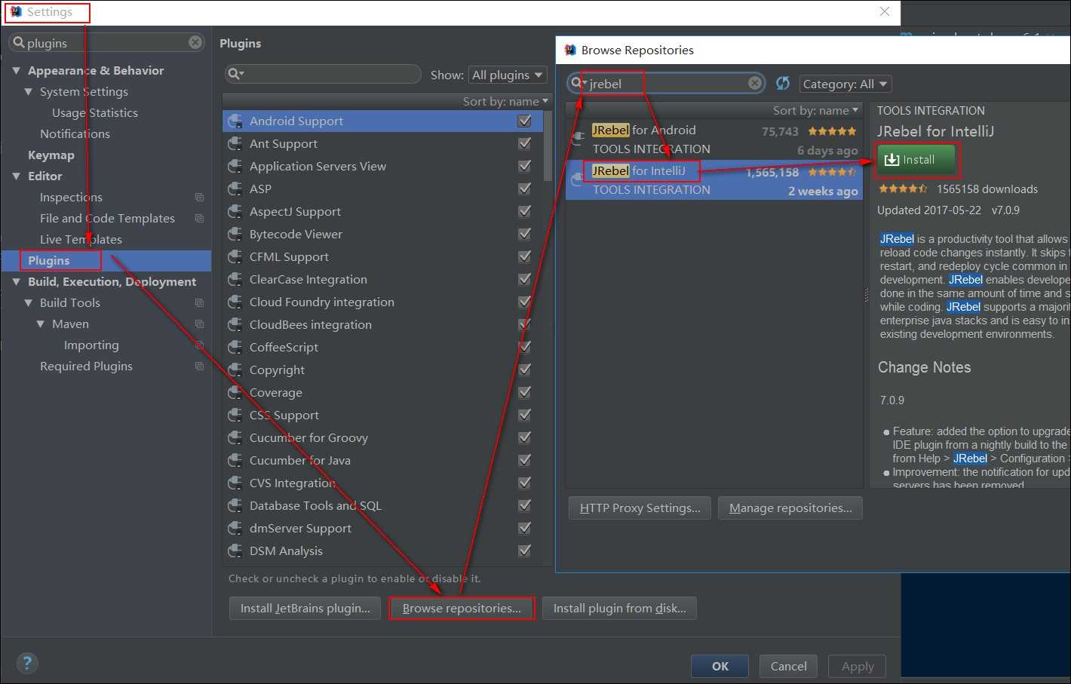
Task: Click plugin icon beside AspectJ Support
Action: tap(235, 211)
